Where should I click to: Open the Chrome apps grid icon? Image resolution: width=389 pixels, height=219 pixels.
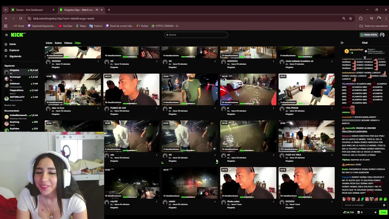[5, 26]
